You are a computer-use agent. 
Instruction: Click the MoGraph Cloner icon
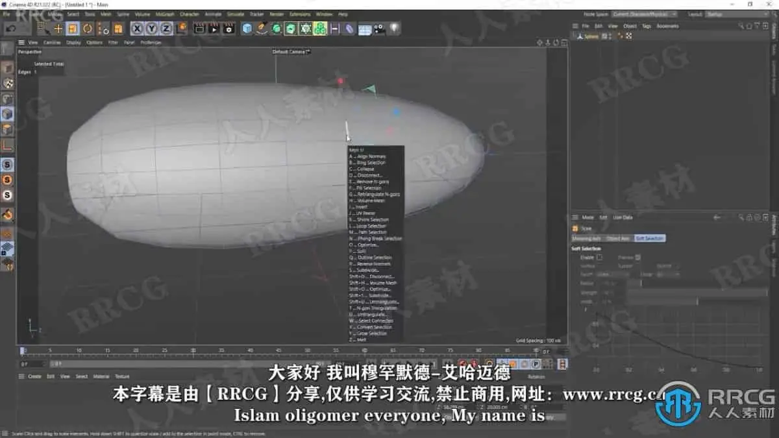click(320, 29)
